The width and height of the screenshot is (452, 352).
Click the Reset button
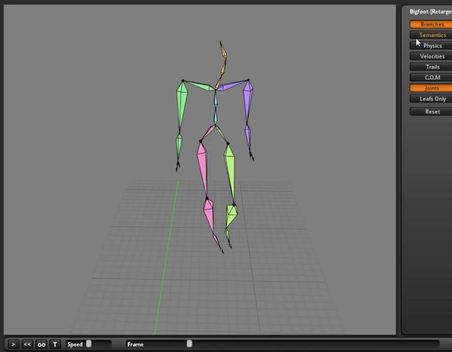432,112
